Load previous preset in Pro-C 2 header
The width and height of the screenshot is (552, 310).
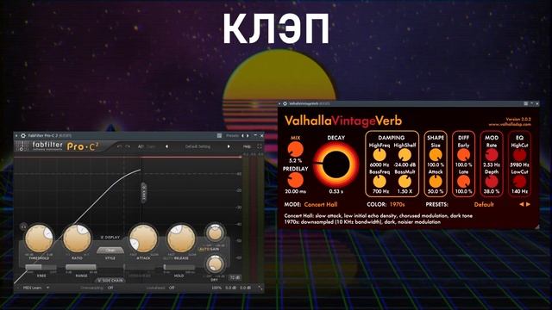(166, 146)
